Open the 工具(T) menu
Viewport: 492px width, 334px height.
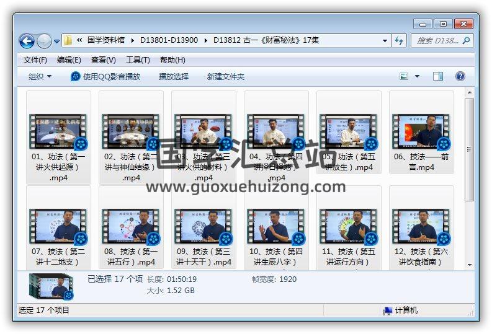(x=138, y=60)
